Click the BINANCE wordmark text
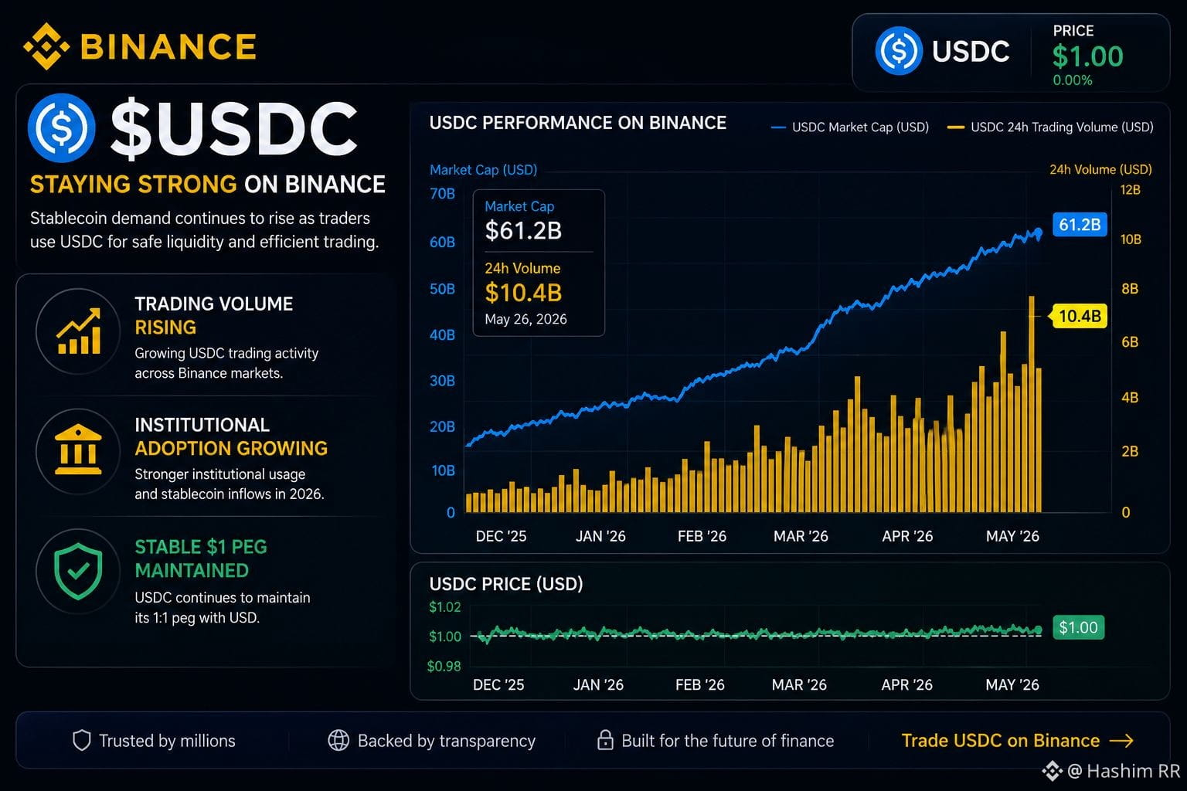The height and width of the screenshot is (791, 1187). (x=168, y=47)
